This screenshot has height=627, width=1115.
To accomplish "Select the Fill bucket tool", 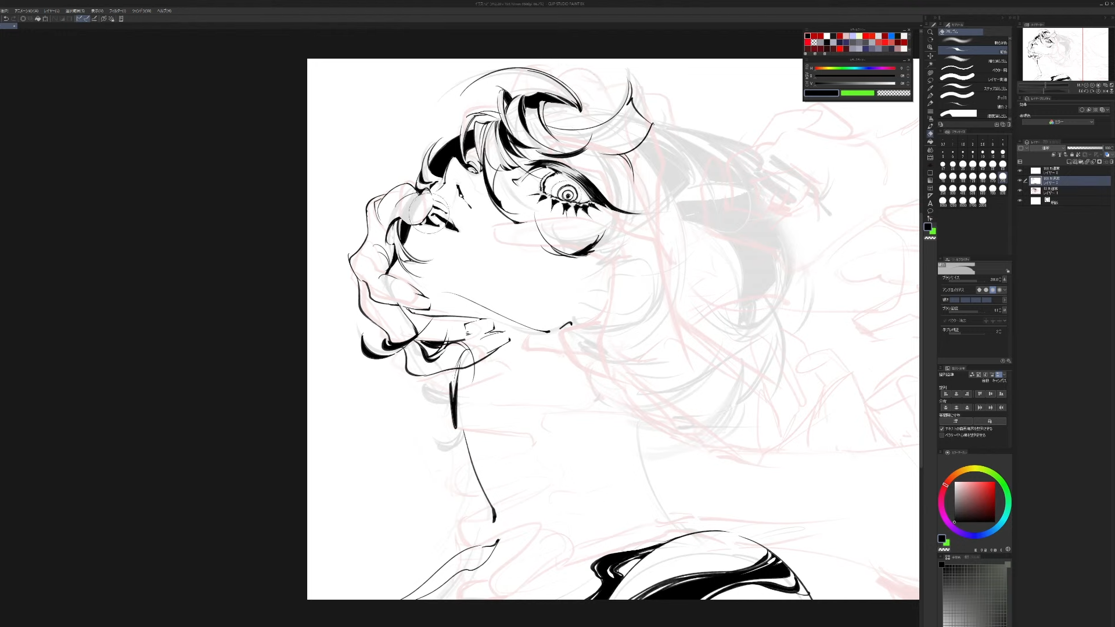I will [930, 142].
